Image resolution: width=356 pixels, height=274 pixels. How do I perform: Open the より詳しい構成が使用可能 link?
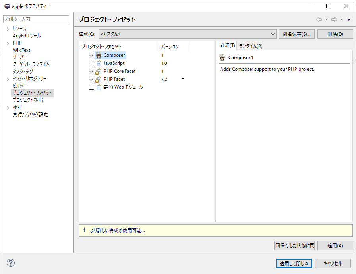(x=117, y=230)
